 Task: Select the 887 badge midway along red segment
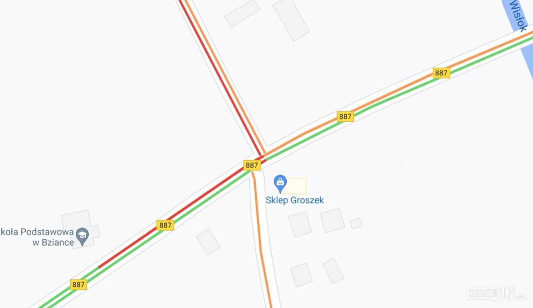[x=165, y=225]
